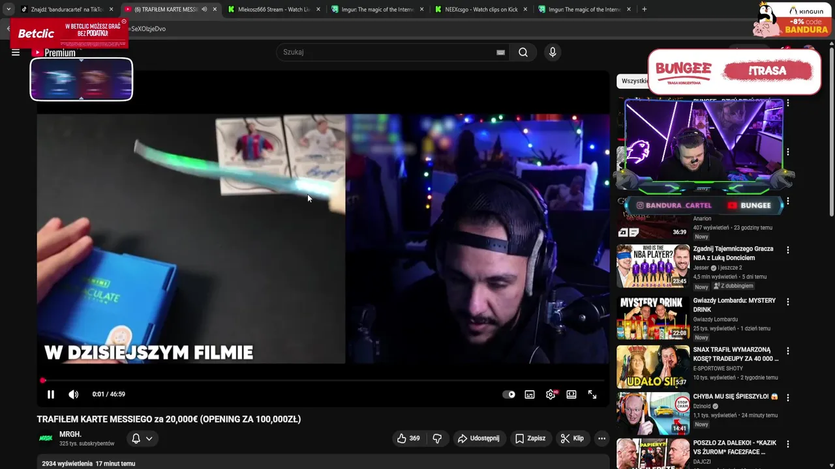
Task: Open the on-screen keyboard in search box
Action: tap(500, 52)
